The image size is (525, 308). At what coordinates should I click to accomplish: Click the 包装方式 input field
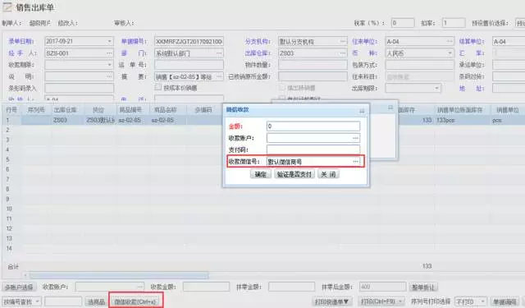pos(420,65)
